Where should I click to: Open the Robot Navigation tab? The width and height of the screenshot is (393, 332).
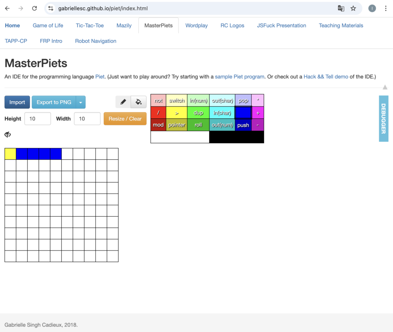[96, 41]
